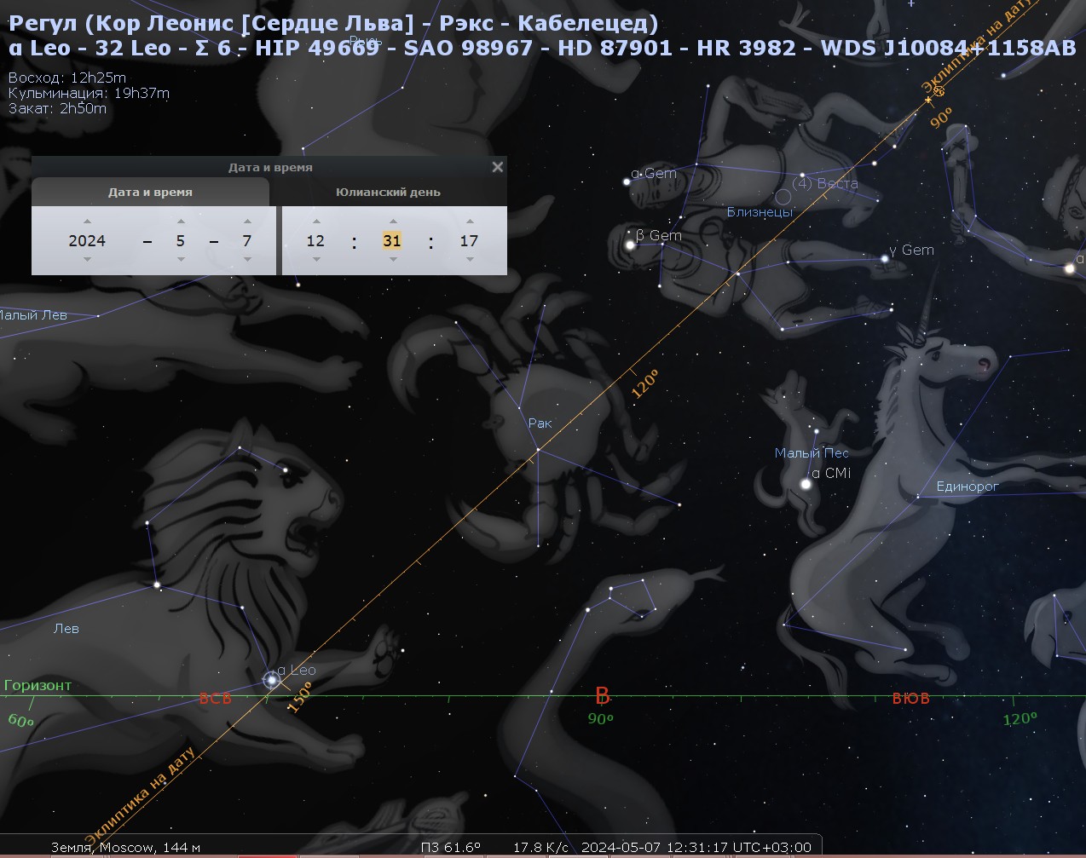1086x858 pixels.
Task: Click the 150° ecliptic longitude label
Action: click(x=300, y=699)
